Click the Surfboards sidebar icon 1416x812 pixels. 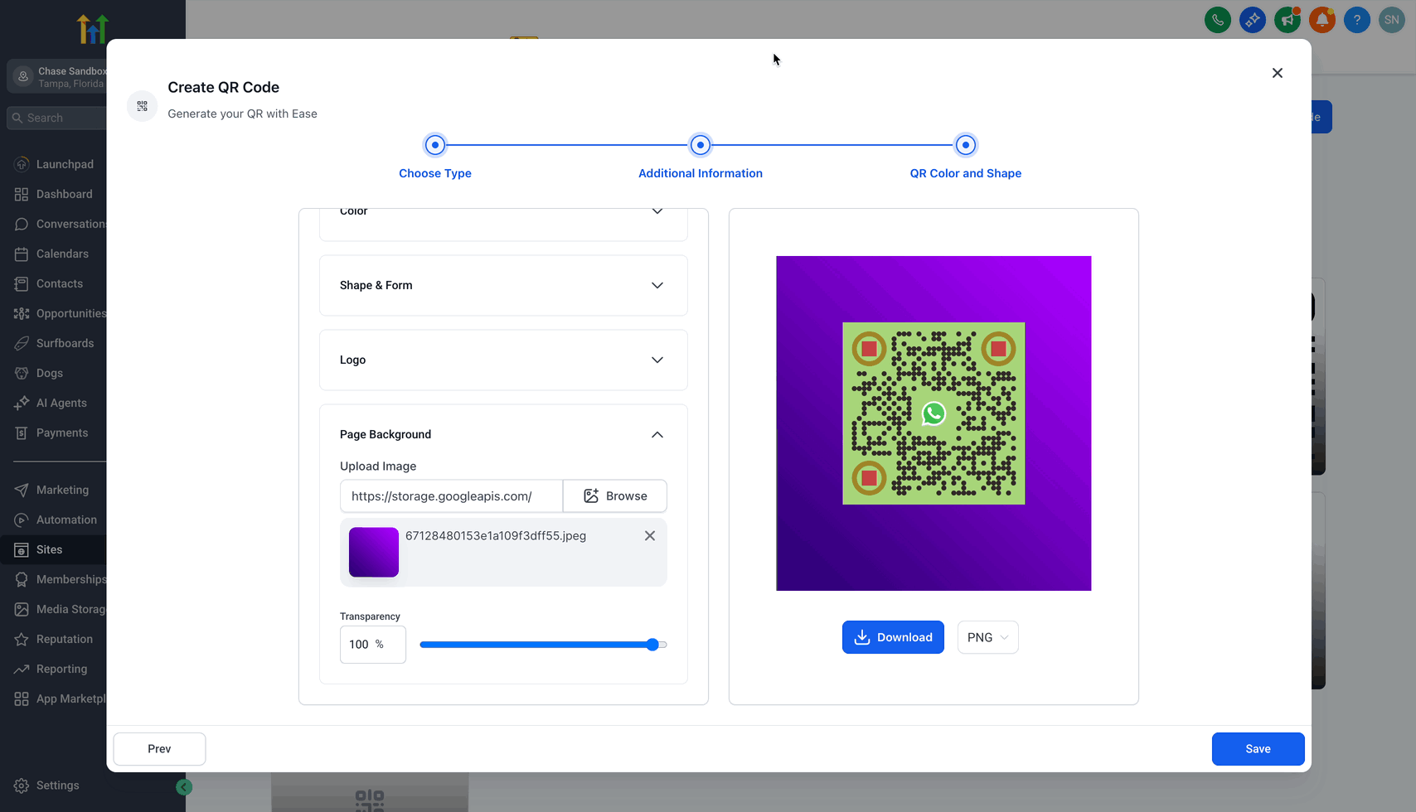pyautogui.click(x=22, y=343)
